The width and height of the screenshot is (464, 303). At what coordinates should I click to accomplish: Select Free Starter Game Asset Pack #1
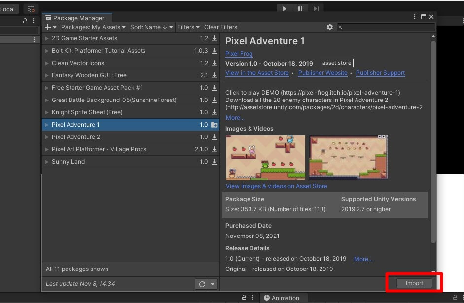pos(131,88)
